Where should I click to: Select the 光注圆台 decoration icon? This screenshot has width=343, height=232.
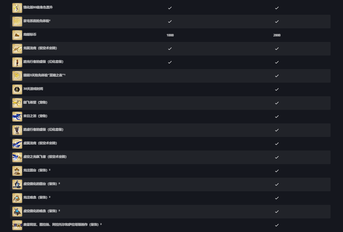click(17, 171)
